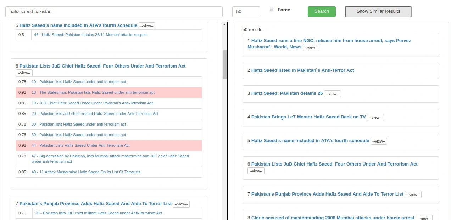
Task: Open similar item '44 - Pakistan Lists Hafiz Saeed'
Action: [80, 145]
